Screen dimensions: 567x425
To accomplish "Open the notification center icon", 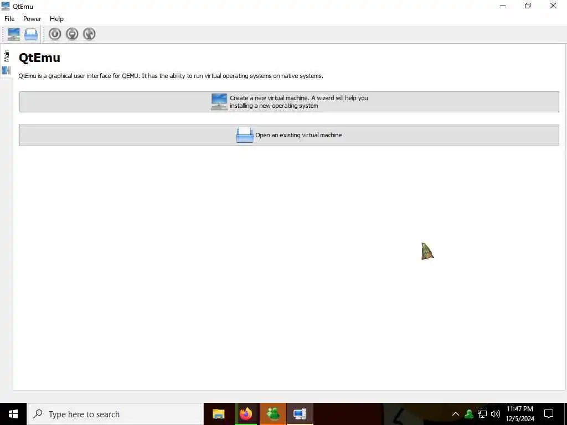I will (549, 414).
